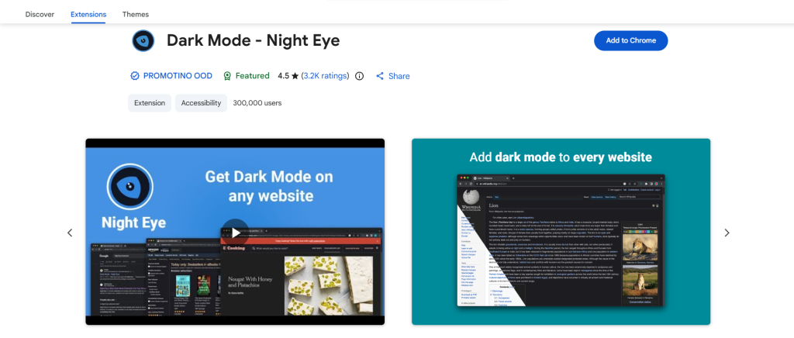This screenshot has height=338, width=794.
Task: Click the Dark Mode - Night Eye title
Action: (x=254, y=40)
